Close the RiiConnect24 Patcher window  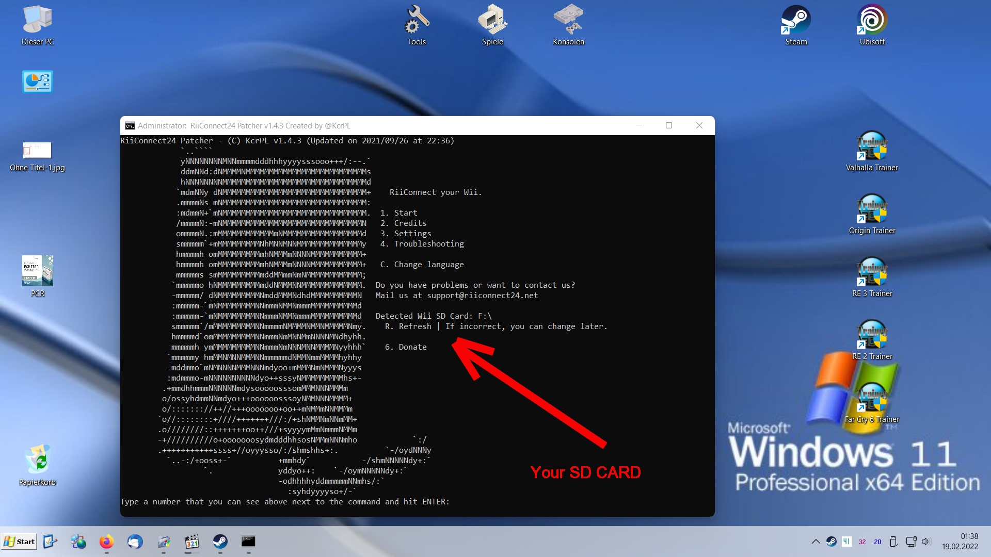pos(699,125)
